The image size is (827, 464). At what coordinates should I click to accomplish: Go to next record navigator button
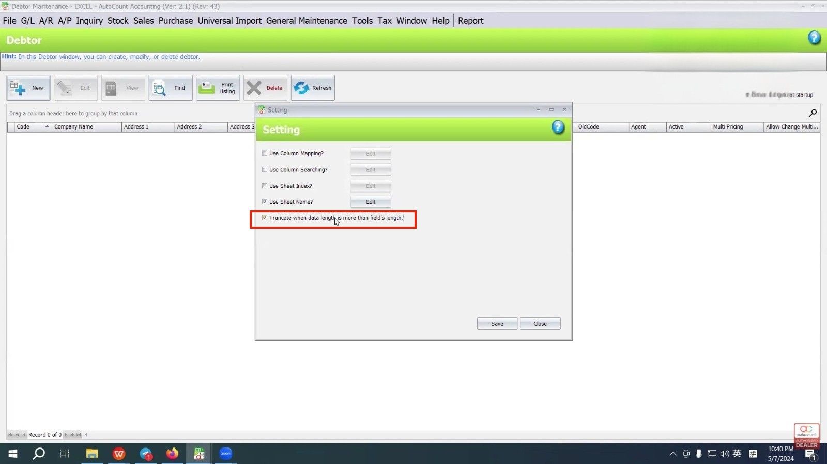66,435
